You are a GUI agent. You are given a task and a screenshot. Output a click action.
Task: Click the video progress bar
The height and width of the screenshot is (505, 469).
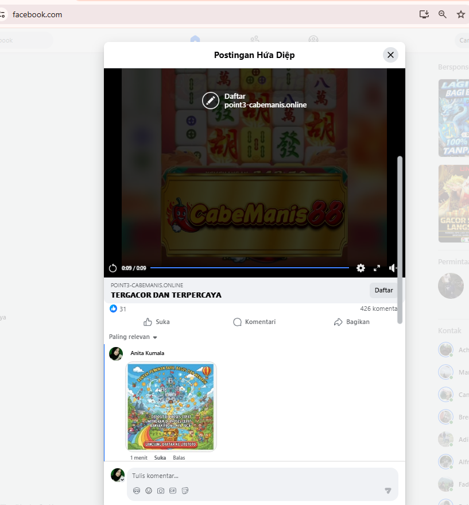250,268
